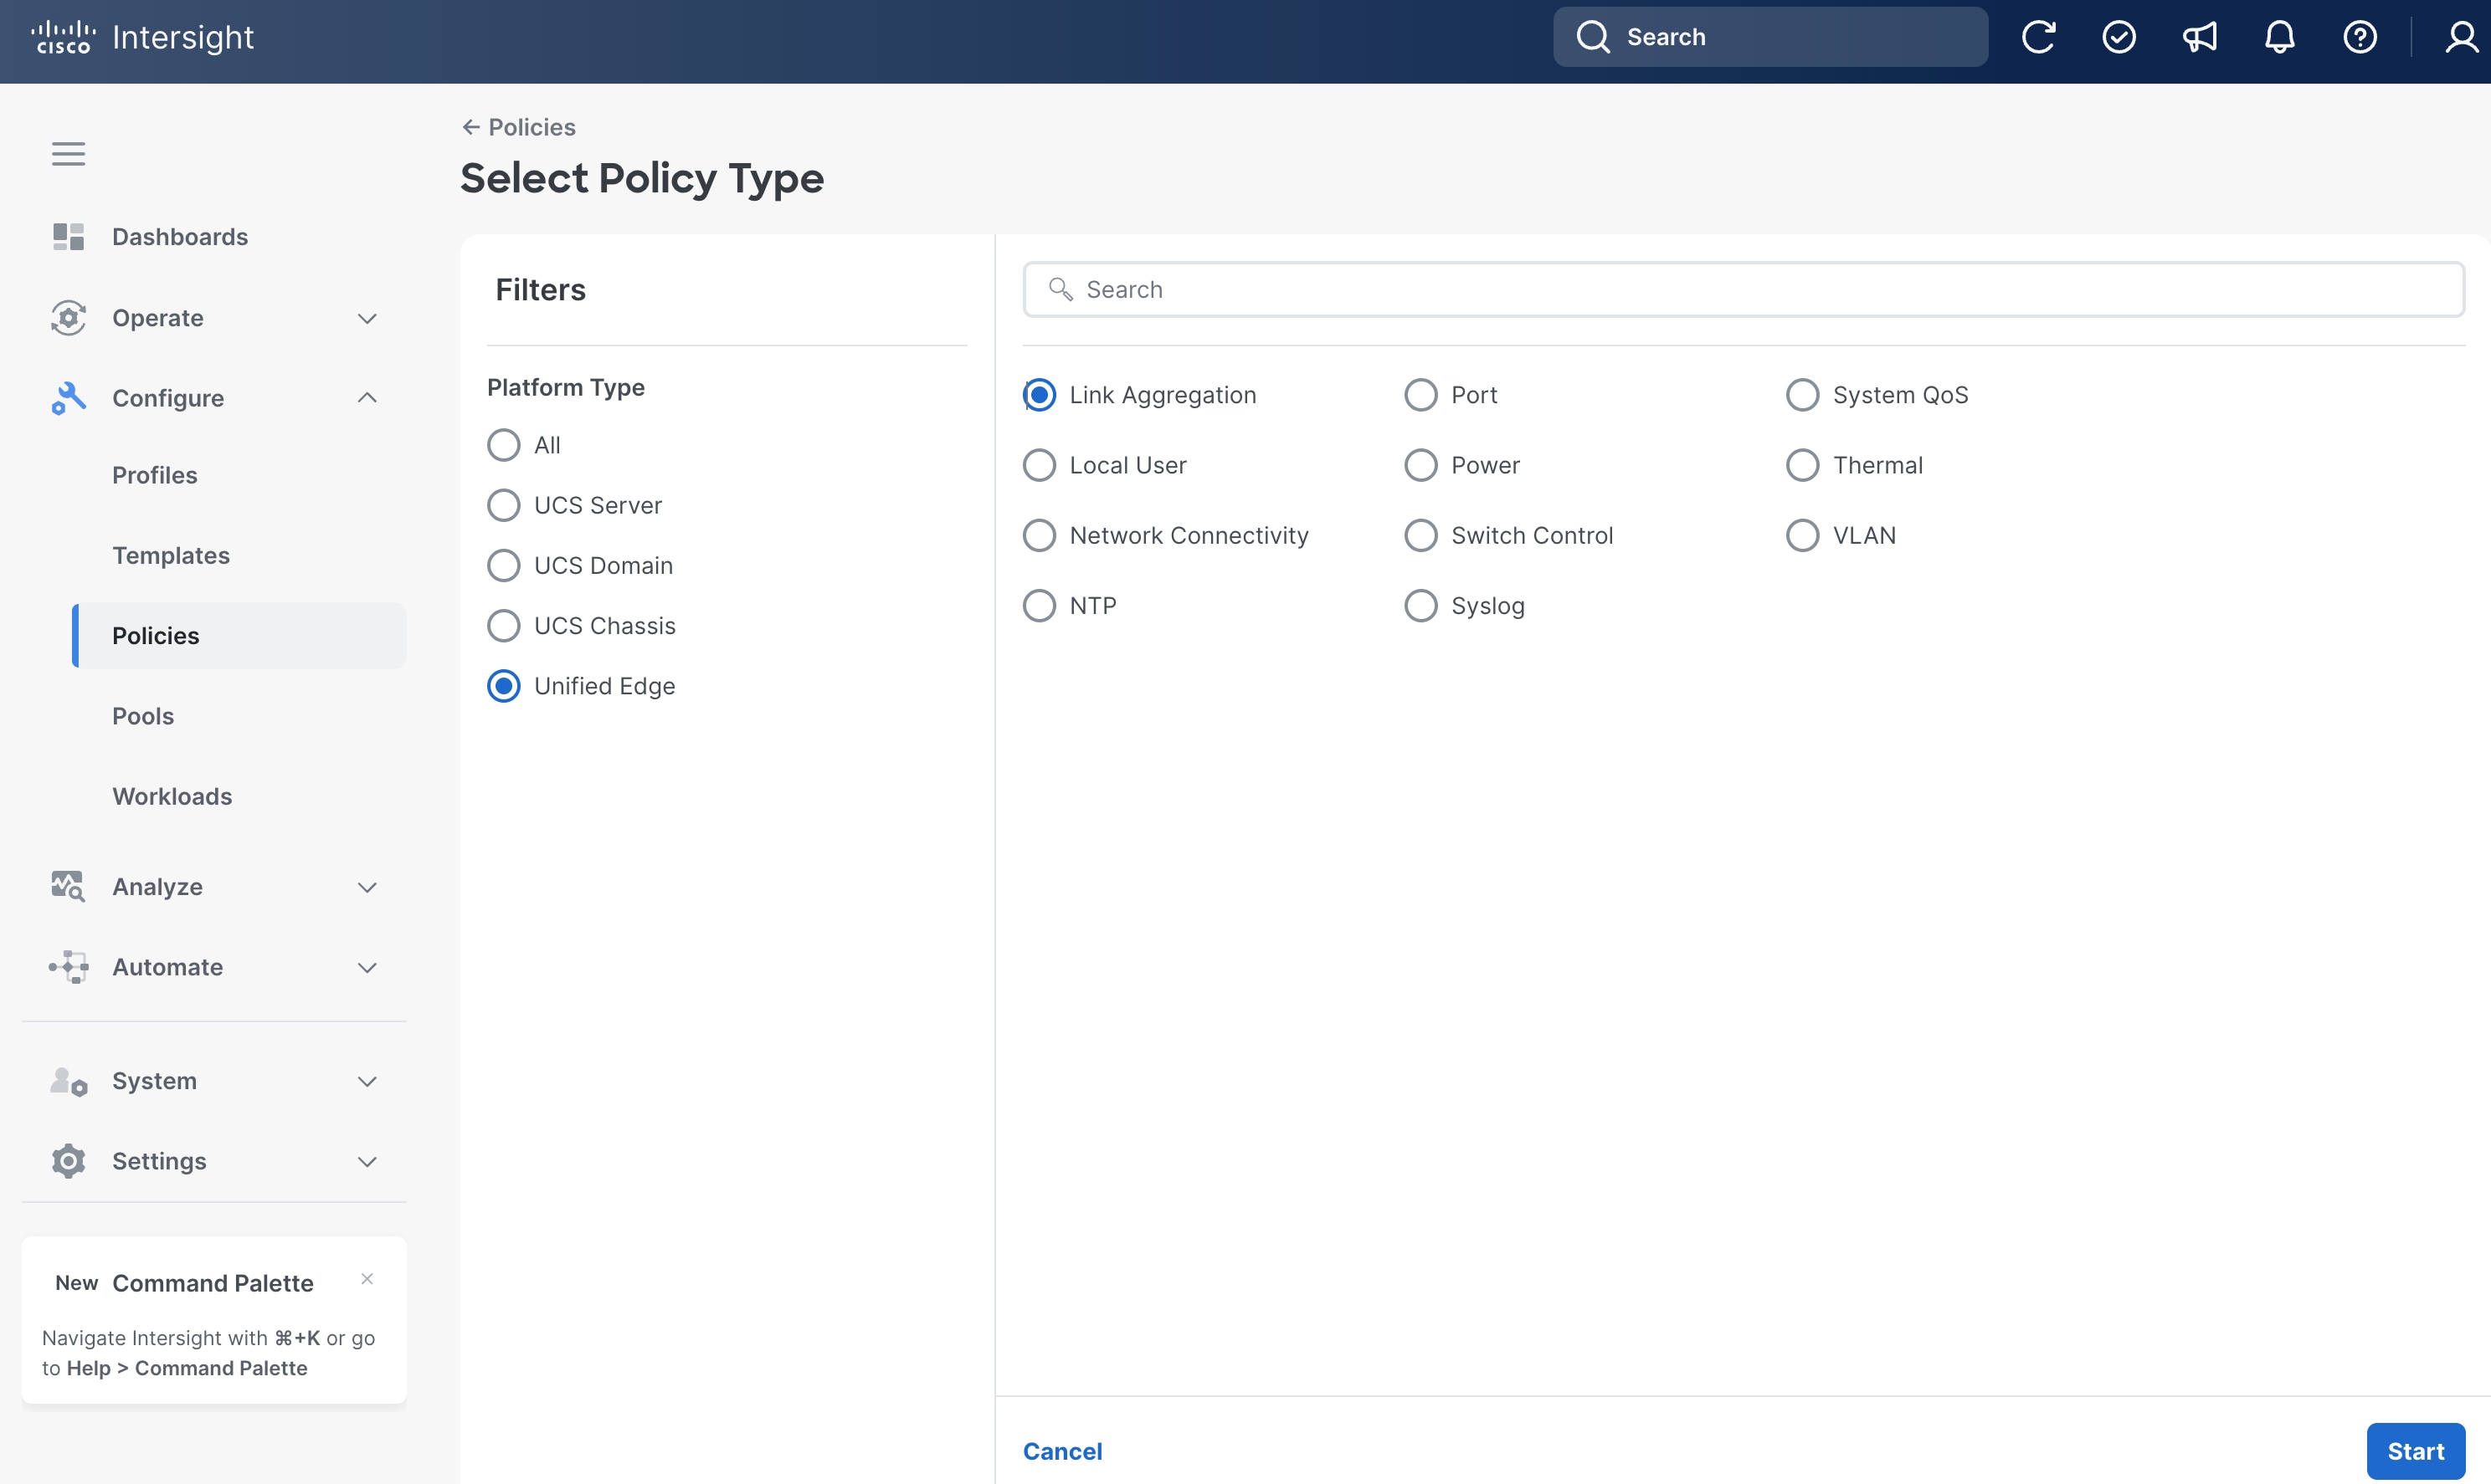2491x1484 pixels.
Task: Click the back arrow beside Policies
Action: [x=470, y=127]
